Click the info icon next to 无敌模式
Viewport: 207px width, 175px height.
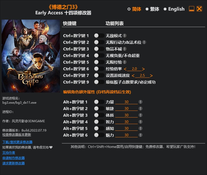coord(124,36)
